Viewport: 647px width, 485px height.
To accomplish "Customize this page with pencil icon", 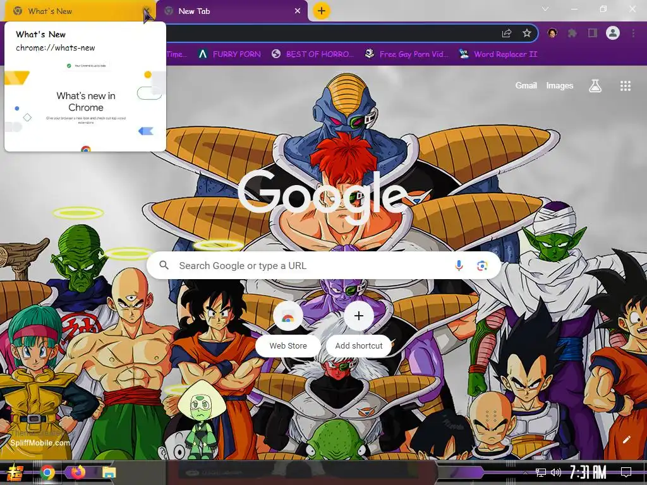I will pos(626,440).
